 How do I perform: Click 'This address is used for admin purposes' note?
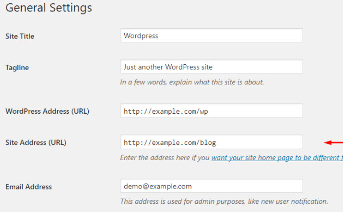pyautogui.click(x=224, y=201)
